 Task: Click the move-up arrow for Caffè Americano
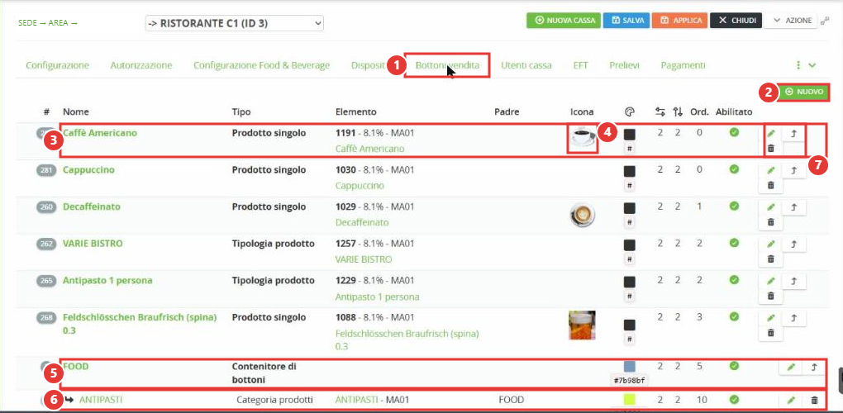[x=793, y=134]
